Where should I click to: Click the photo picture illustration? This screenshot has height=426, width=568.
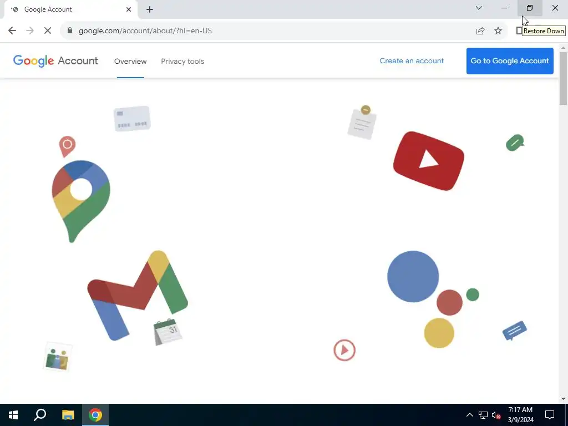(x=58, y=357)
